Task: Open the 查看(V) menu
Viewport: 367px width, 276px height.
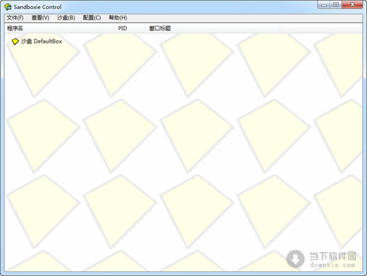Action: 40,18
